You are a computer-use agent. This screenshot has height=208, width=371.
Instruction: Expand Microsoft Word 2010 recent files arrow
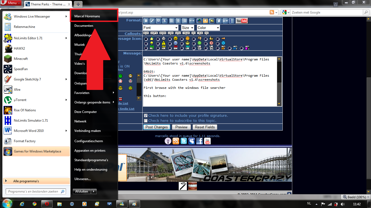coord(66,131)
